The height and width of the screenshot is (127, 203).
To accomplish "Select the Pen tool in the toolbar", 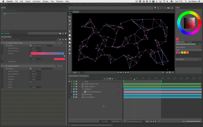I will point(70,21).
